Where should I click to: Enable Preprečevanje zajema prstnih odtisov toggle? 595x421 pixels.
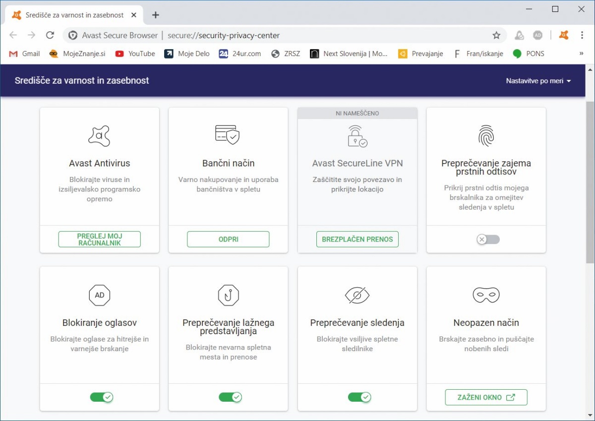[x=488, y=240]
